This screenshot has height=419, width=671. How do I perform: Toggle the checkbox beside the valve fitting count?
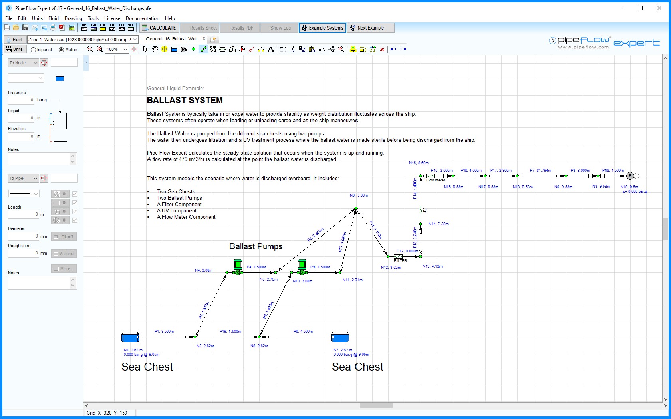[x=75, y=194]
